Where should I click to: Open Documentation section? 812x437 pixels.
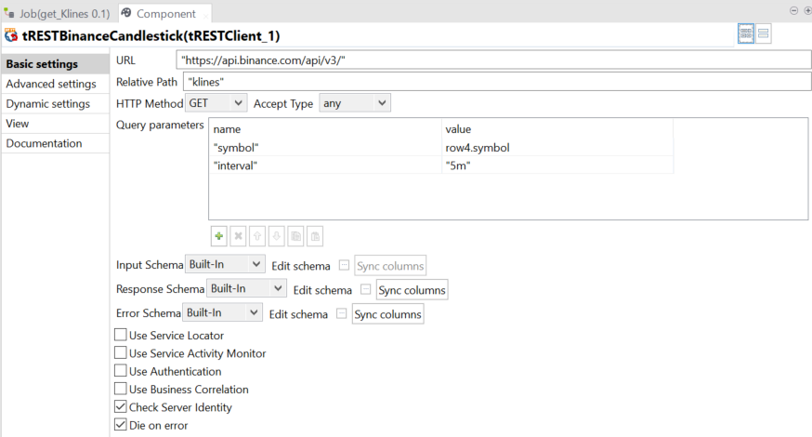click(55, 143)
